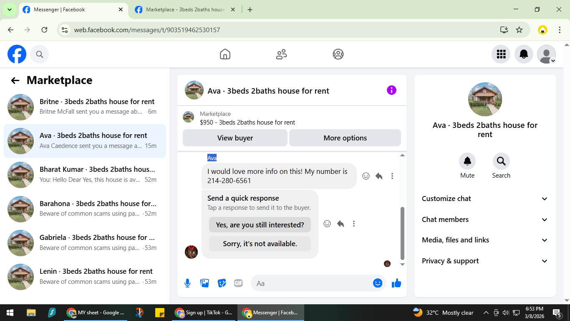570x321 pixels.
Task: Click chat scroll up arrow
Action: click(x=403, y=155)
